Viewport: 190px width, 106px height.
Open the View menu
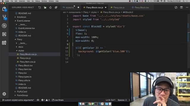[x=28, y=1]
